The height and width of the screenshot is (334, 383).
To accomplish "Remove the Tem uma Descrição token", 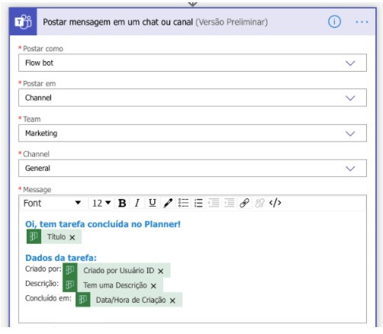I will 153,286.
